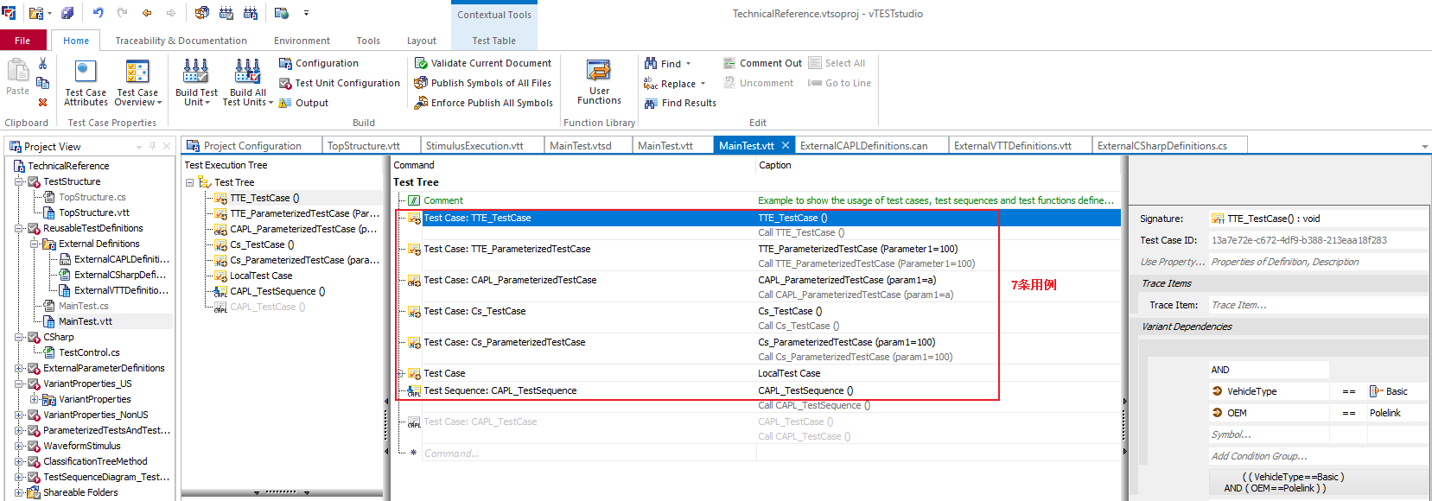Switch to Environment ribbon tab
Image resolution: width=1432 pixels, height=501 pixels.
(x=302, y=41)
